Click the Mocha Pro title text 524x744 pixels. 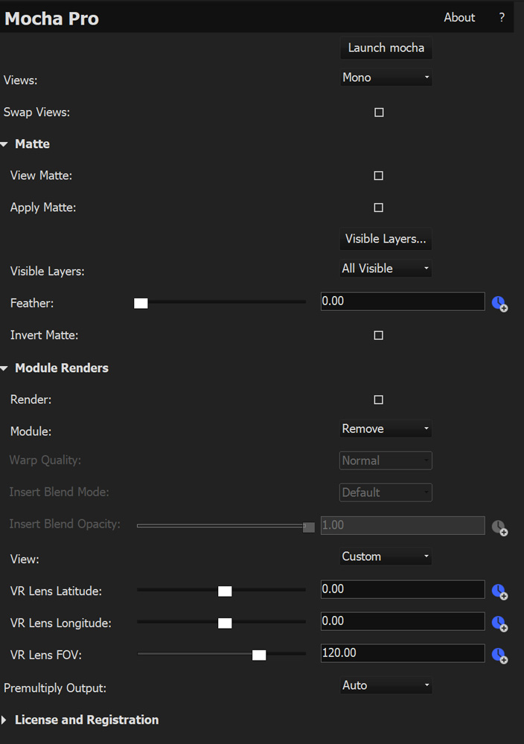[52, 19]
